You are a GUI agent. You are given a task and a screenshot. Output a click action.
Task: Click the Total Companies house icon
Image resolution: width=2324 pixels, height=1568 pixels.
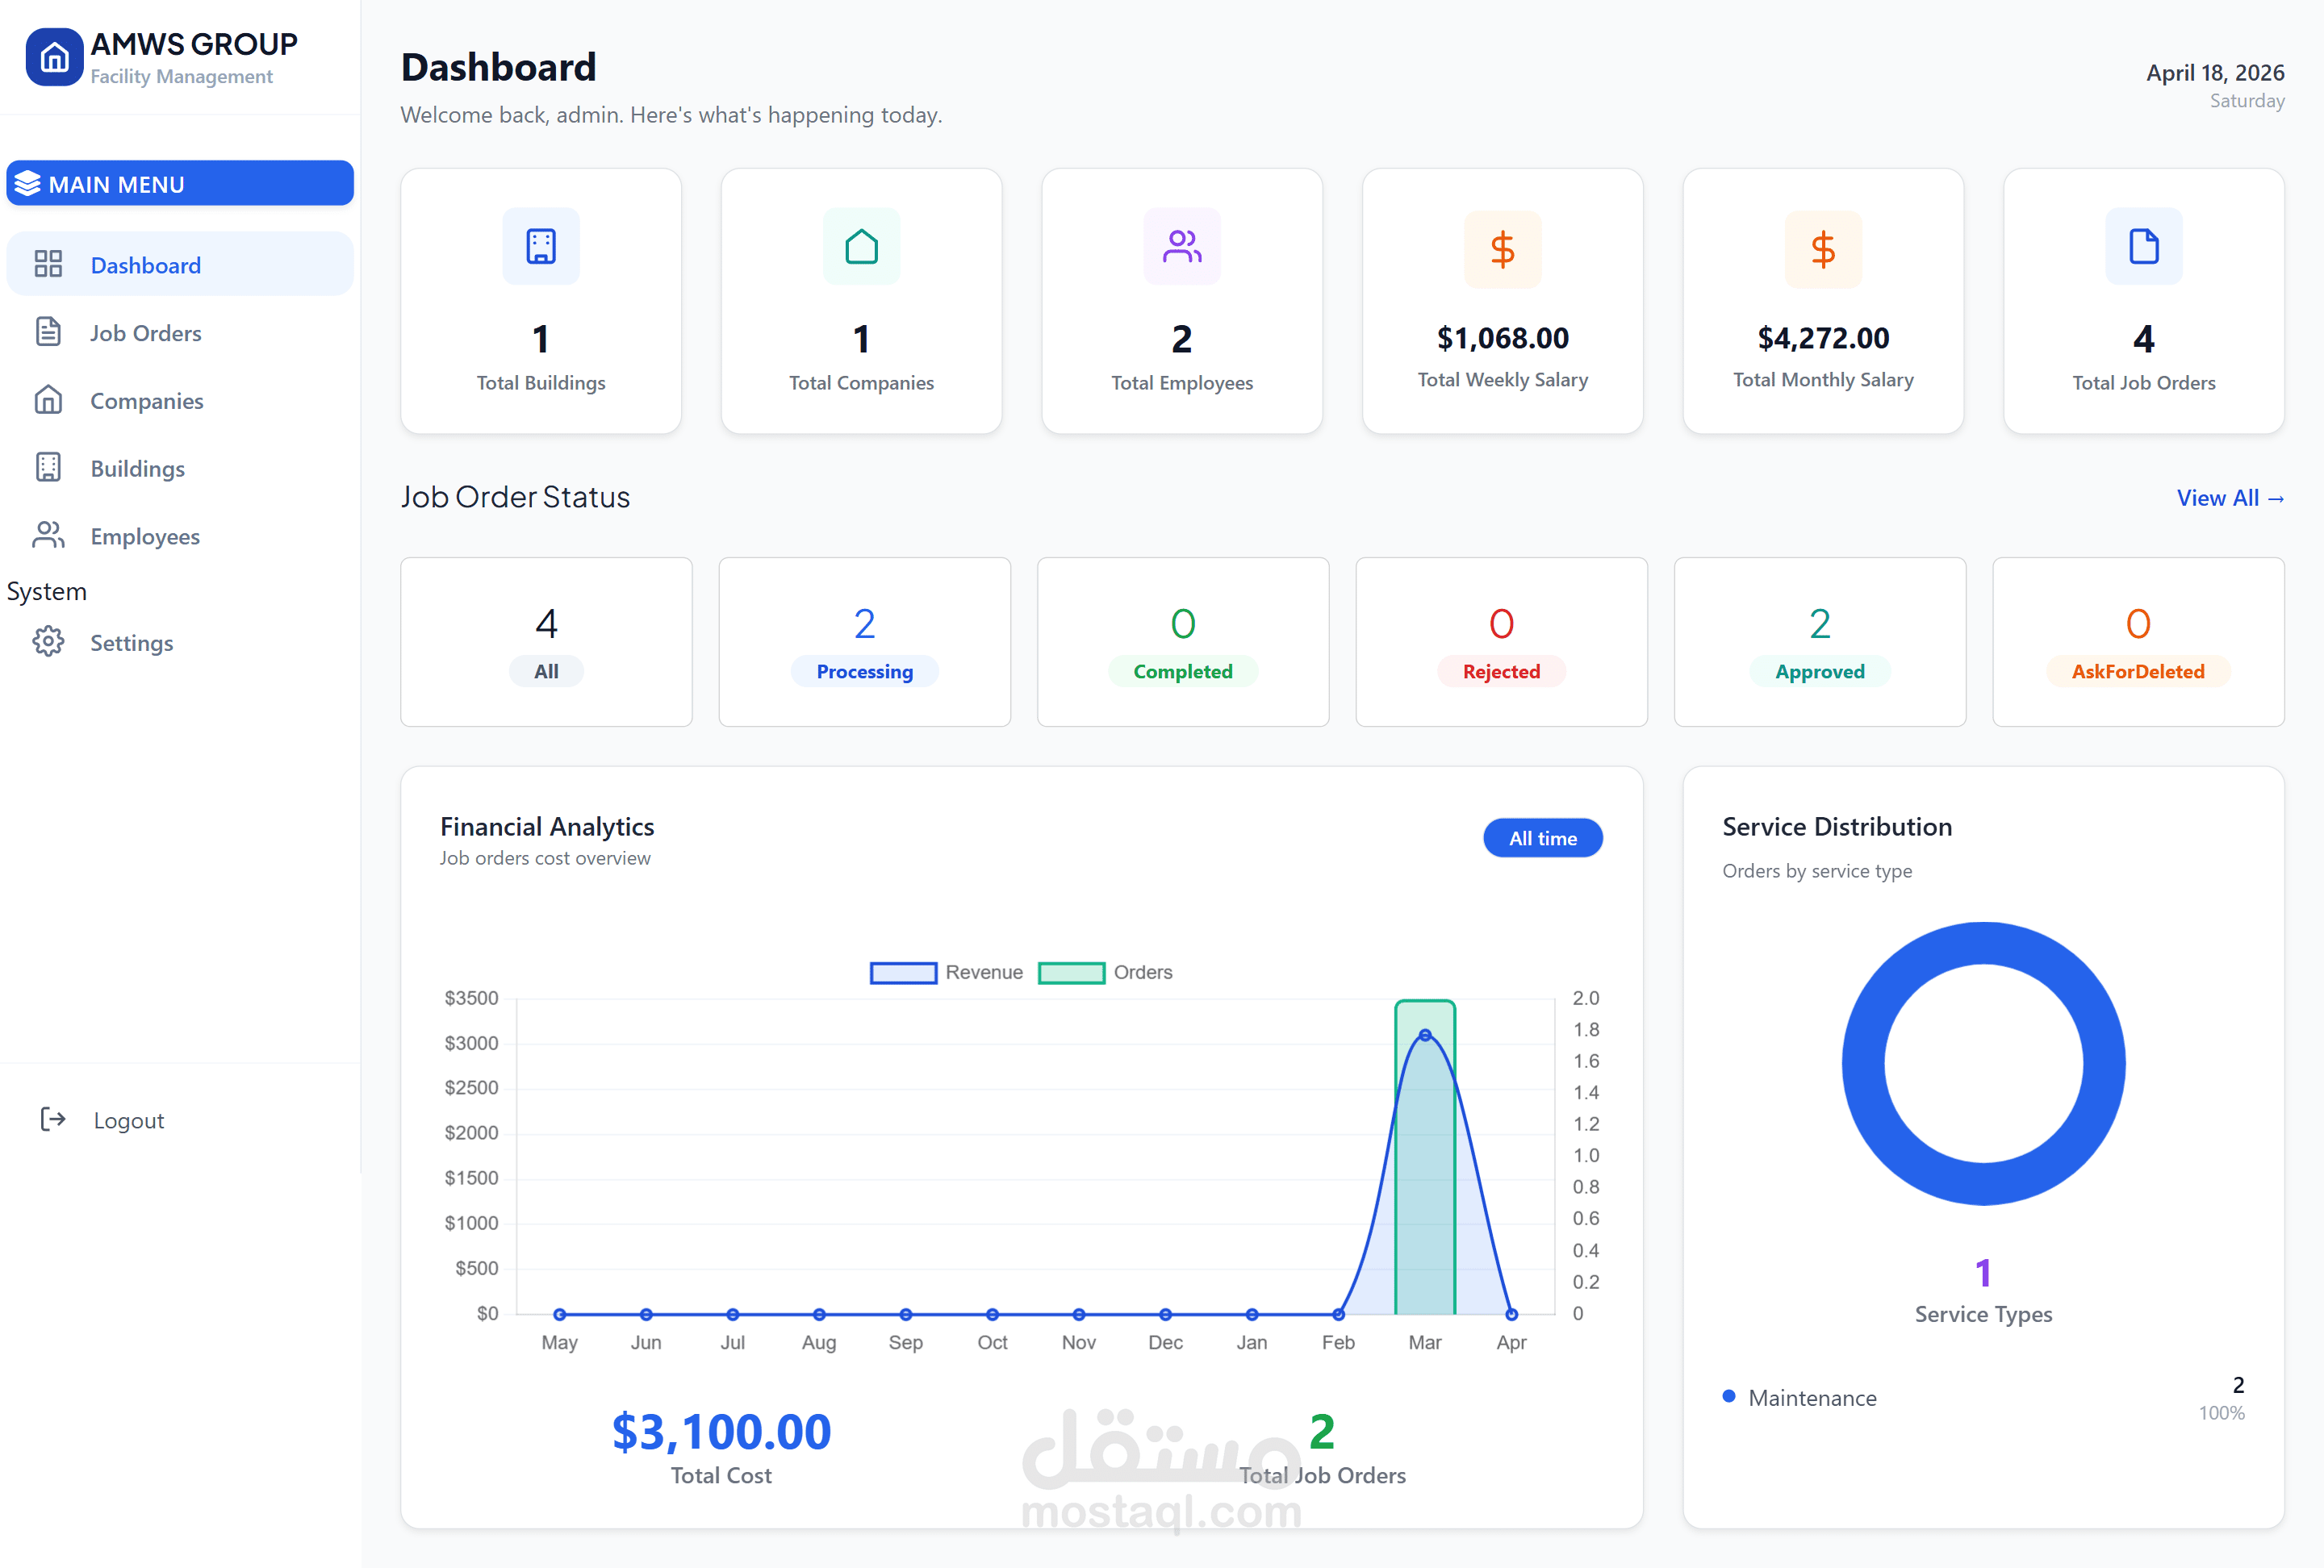pyautogui.click(x=861, y=246)
